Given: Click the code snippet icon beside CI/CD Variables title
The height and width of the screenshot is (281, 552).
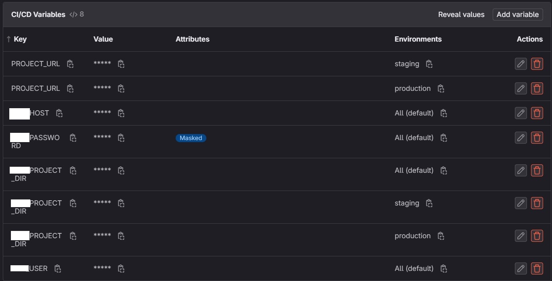Looking at the screenshot, I should point(73,14).
